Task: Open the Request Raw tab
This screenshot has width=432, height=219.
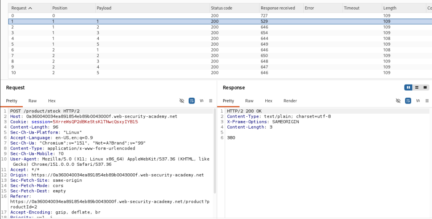Action: tap(32, 101)
